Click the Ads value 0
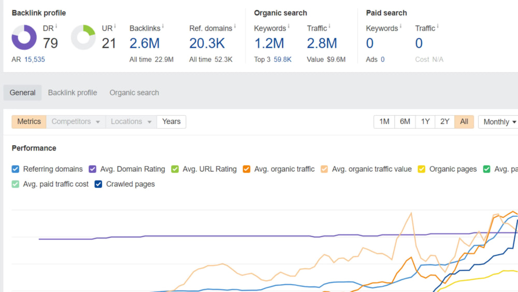Screen dimensions: 518x292 tap(383, 60)
